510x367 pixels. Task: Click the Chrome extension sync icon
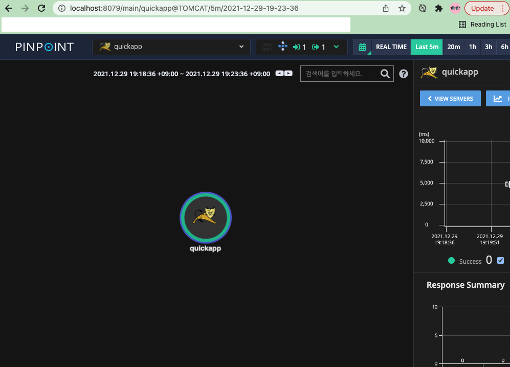[x=423, y=9]
